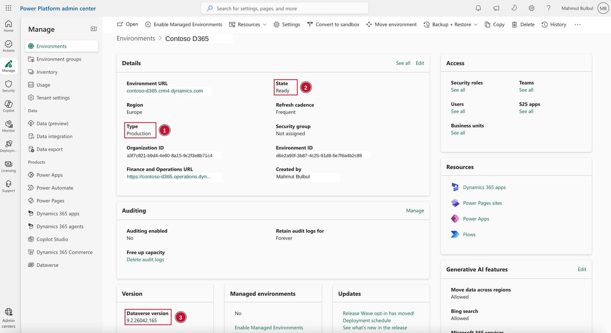The image size is (611, 333).
Task: Open Admin centers in left rail
Action: click(9, 318)
